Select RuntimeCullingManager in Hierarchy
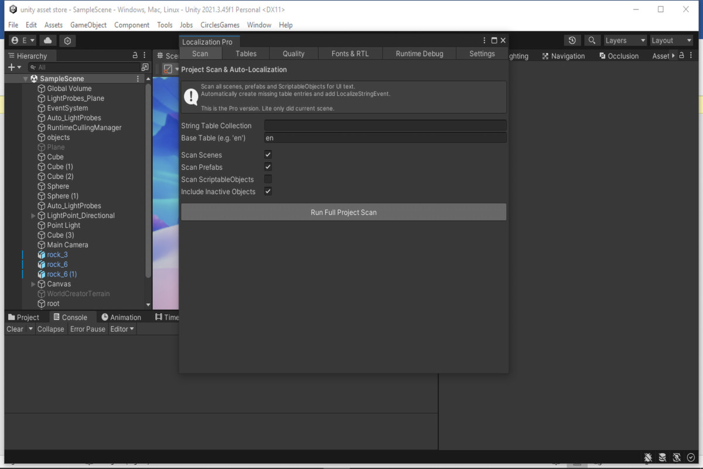This screenshot has height=469, width=703. 84,128
